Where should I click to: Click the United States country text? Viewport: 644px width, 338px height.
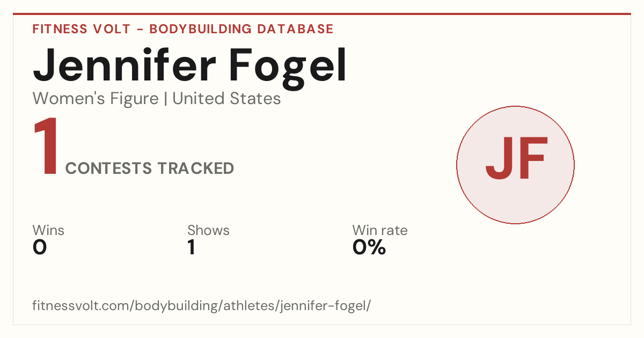coord(226,99)
